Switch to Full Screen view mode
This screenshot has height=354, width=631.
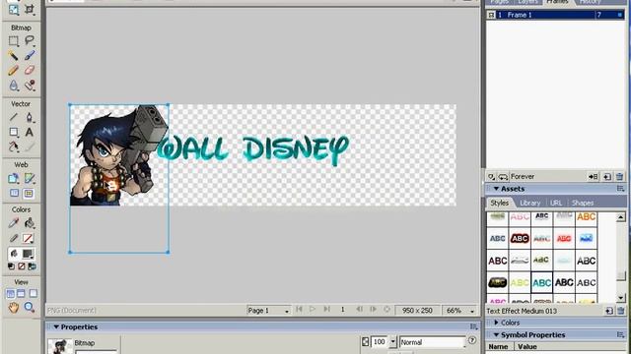tap(33, 293)
